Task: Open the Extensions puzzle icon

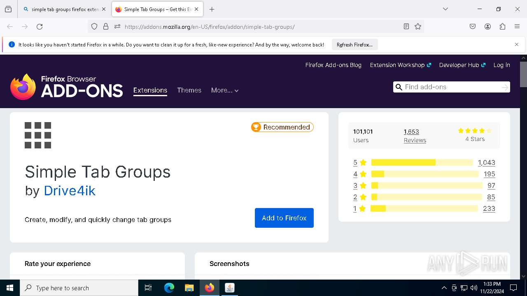Action: tap(502, 27)
